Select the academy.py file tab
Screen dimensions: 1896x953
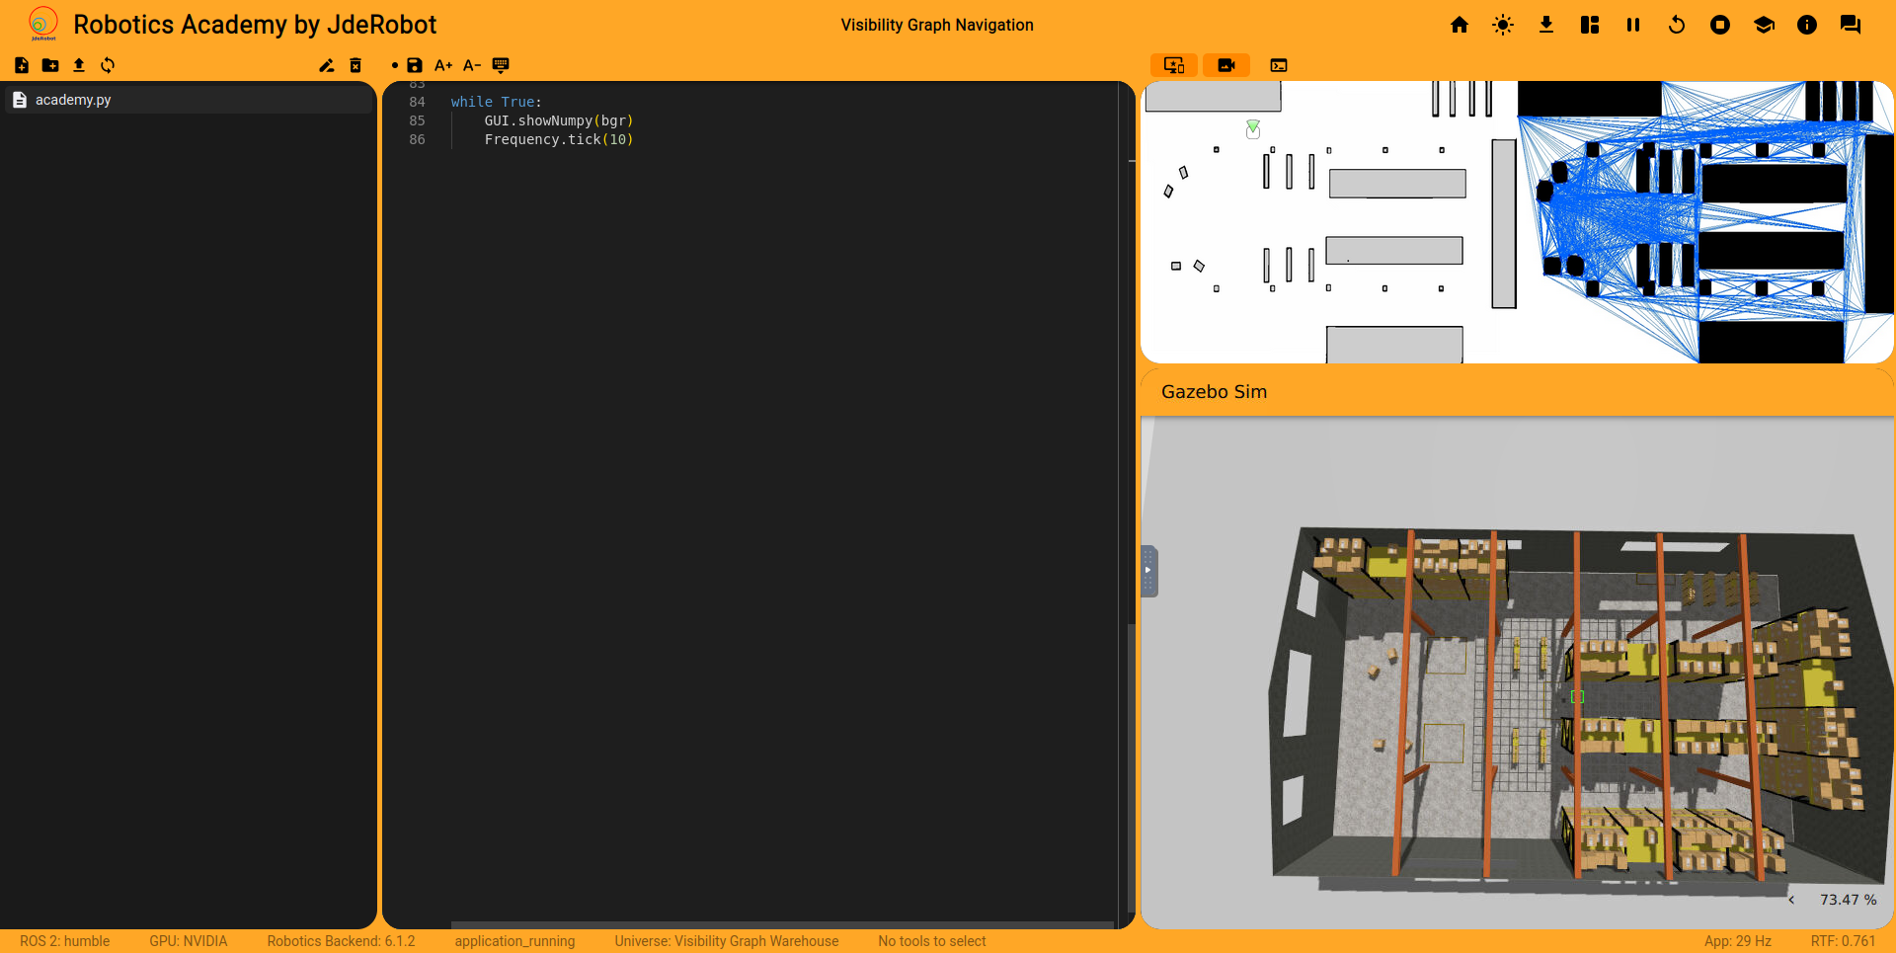coord(72,99)
